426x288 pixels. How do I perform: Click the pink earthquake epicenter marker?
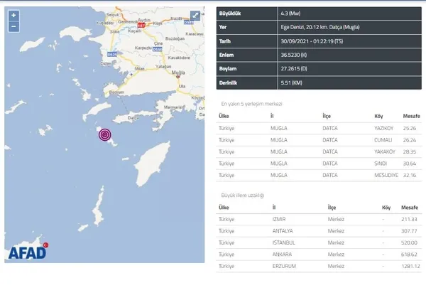coord(105,134)
